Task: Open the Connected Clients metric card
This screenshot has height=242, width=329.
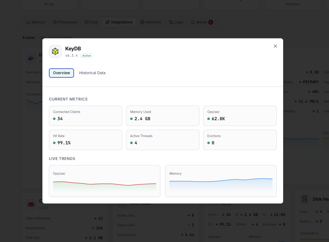Action: pos(85,116)
